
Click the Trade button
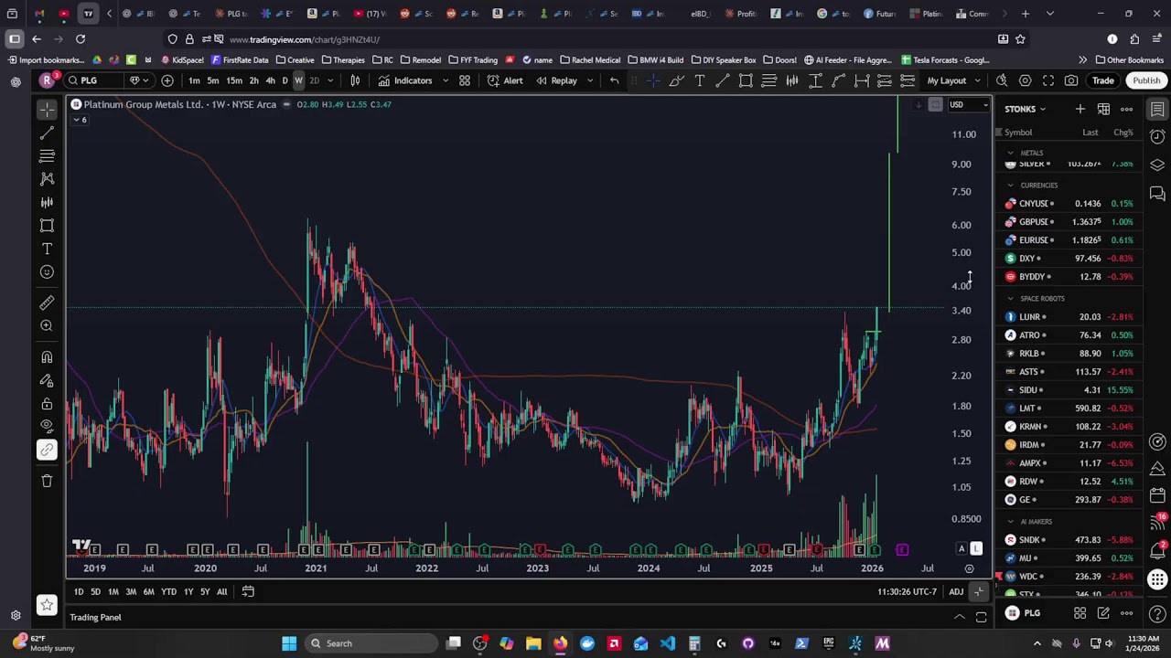[x=1102, y=80]
